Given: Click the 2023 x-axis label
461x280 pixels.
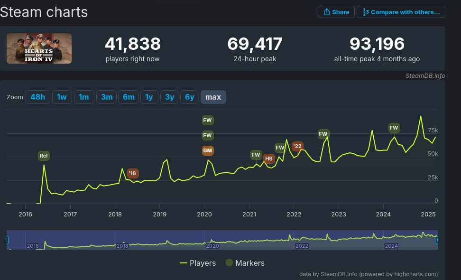Looking at the screenshot, I should pos(339,215).
